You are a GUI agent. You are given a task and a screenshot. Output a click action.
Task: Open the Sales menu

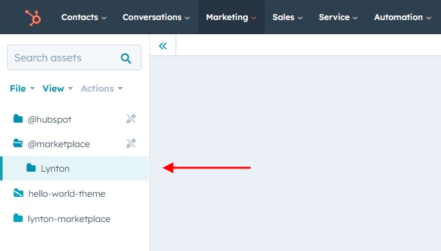click(x=287, y=17)
